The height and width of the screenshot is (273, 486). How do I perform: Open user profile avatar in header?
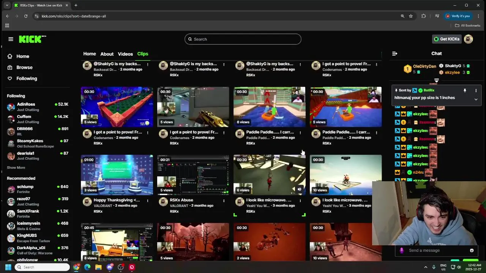pos(469,39)
